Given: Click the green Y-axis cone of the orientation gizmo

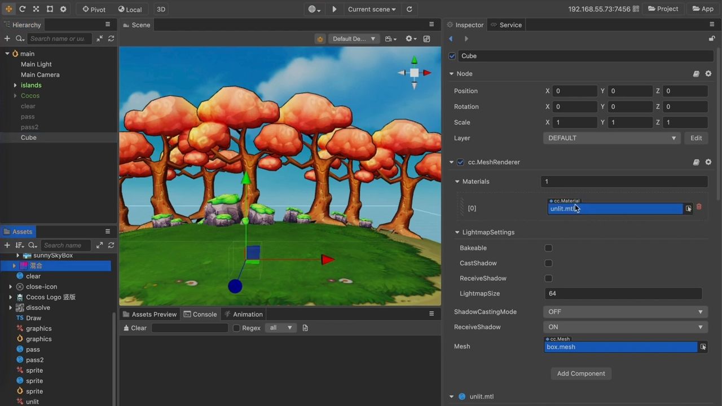Looking at the screenshot, I should coord(414,60).
